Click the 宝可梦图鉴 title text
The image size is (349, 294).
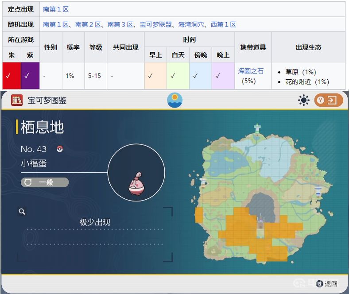click(47, 100)
